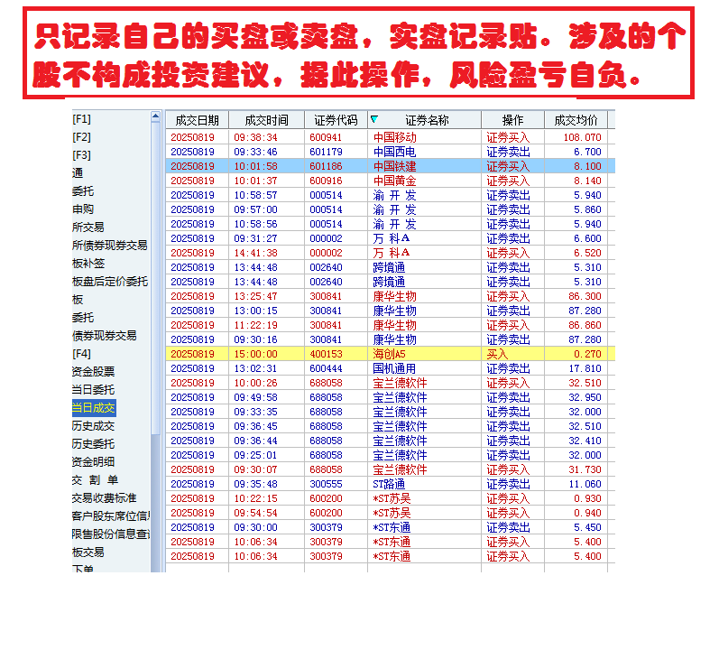
Task: Open 所债券现券交易 in the sidebar
Action: click(x=109, y=246)
